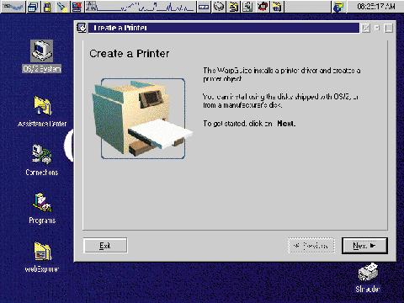Click the tray selector three-segment icon

[x=204, y=7]
